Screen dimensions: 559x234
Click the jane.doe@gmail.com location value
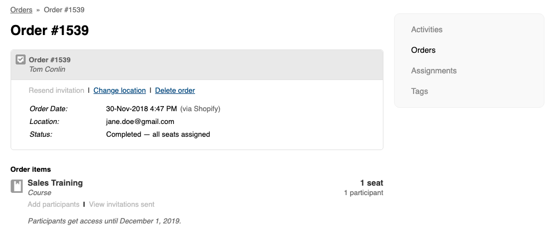click(x=140, y=121)
